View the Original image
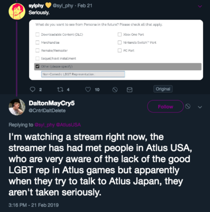The image size is (210, 212). tap(163, 89)
